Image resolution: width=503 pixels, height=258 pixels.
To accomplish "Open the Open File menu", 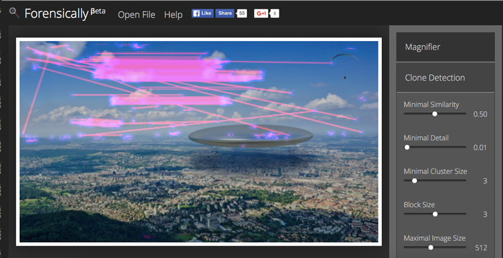I will click(x=136, y=15).
